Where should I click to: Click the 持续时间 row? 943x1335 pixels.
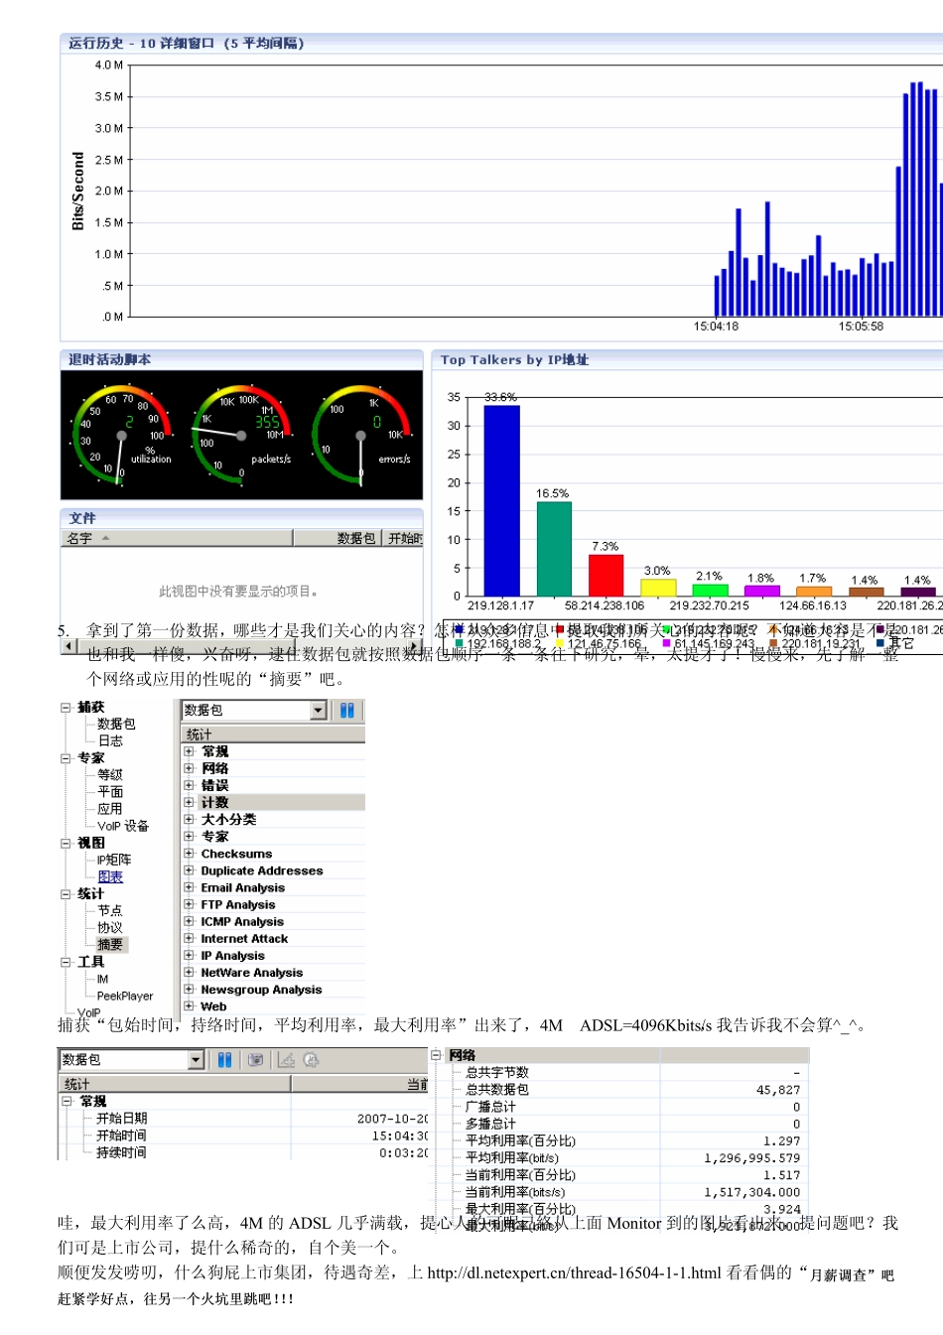(245, 1152)
